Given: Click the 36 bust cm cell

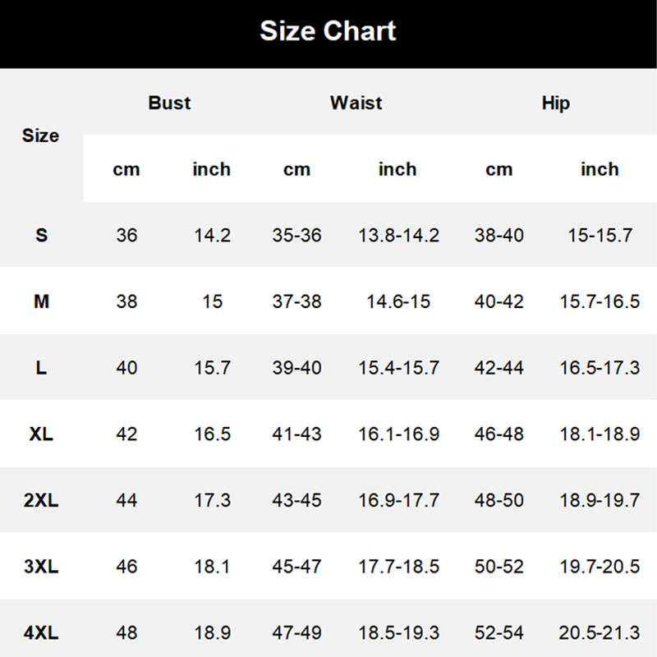Looking at the screenshot, I should pos(126,236).
